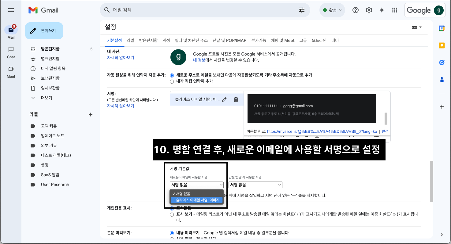451x244 pixels.
Task: Open Meet from the sidebar
Action: 11,72
